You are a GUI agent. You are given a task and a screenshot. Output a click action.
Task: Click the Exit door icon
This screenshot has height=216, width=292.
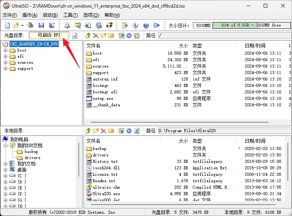point(157,25)
